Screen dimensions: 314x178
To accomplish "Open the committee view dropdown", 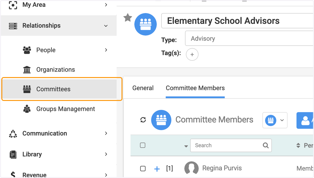I will (x=275, y=120).
